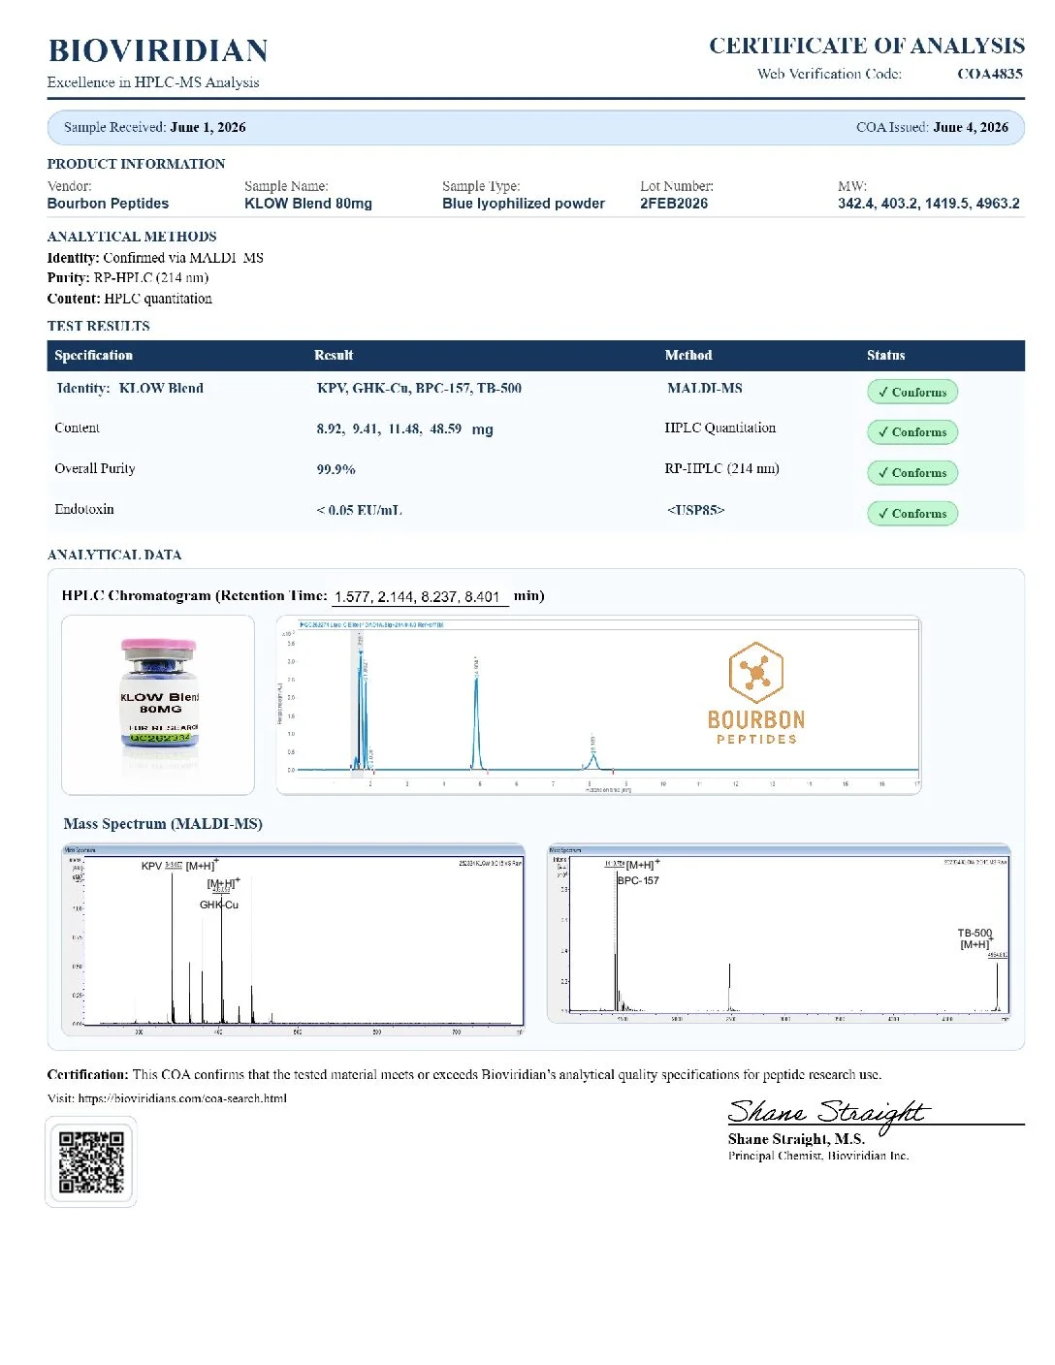Click the web verification code COA4835

[990, 74]
